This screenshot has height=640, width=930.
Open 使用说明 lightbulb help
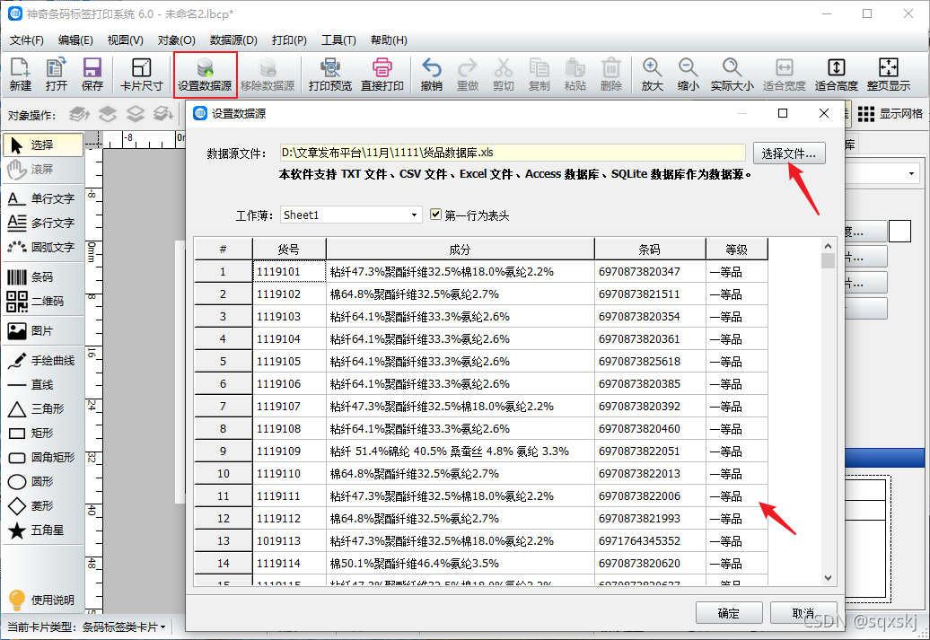41,599
